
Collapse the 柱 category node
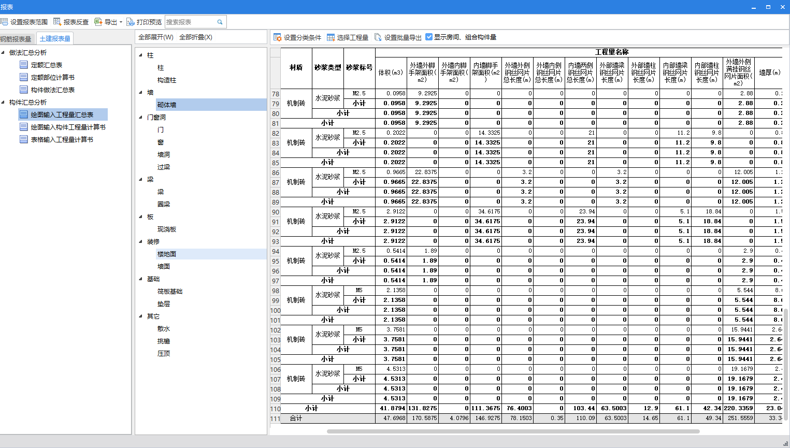coord(141,55)
